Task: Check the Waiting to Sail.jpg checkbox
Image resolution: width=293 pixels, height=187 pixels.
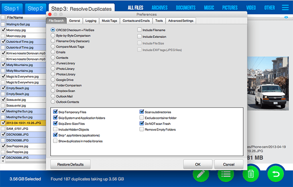Action: coord(3,24)
